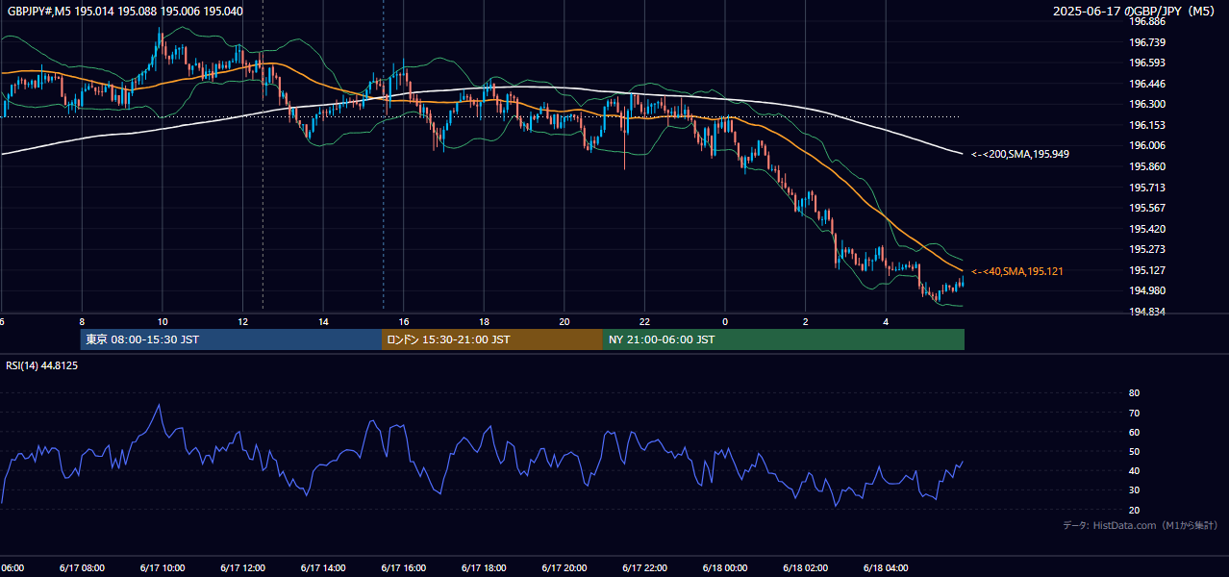
Task: Click the 196.153 price axis label
Action: coord(1146,125)
